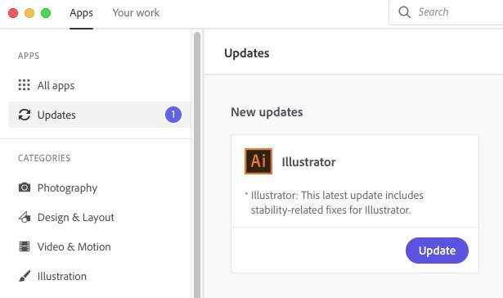This screenshot has height=298, width=503.
Task: Click the search magnifier icon
Action: click(404, 12)
